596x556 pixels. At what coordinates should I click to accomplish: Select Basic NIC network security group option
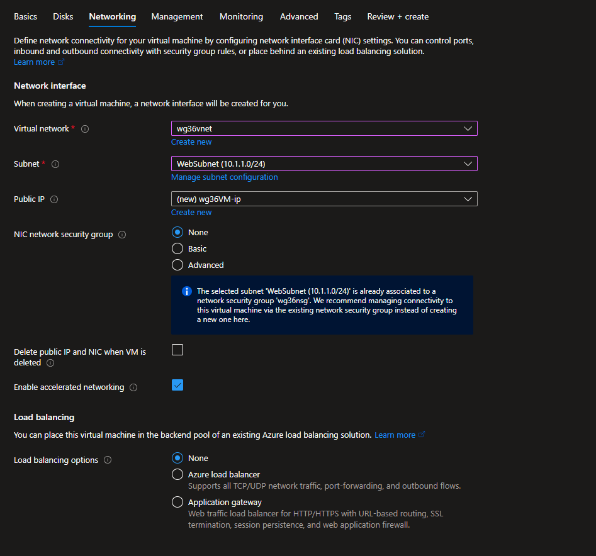click(177, 249)
